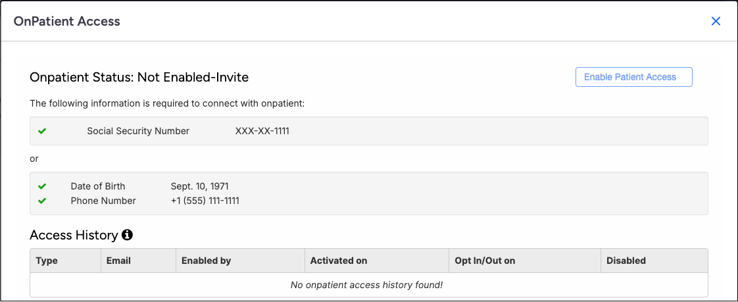Click the Activated on column header

tap(338, 261)
